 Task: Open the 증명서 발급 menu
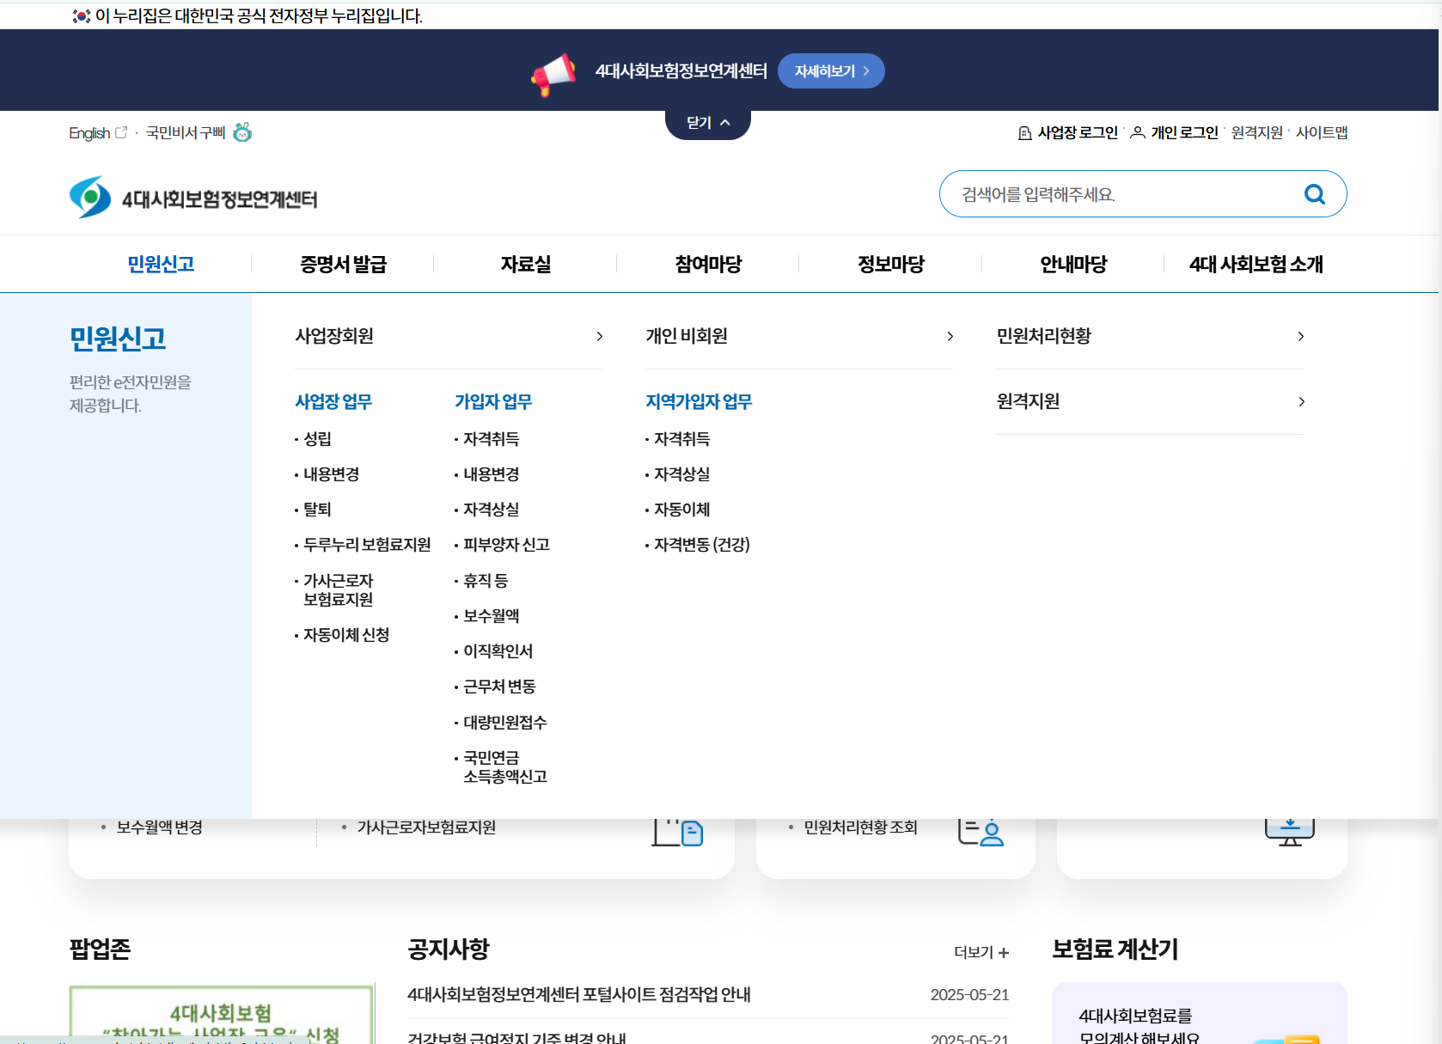click(343, 264)
